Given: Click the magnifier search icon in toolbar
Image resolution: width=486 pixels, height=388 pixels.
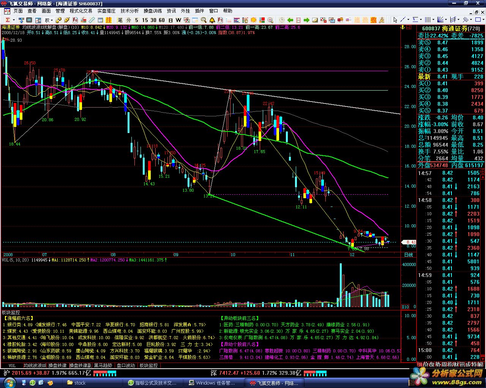Looking at the screenshot, I should pyautogui.click(x=204, y=20).
